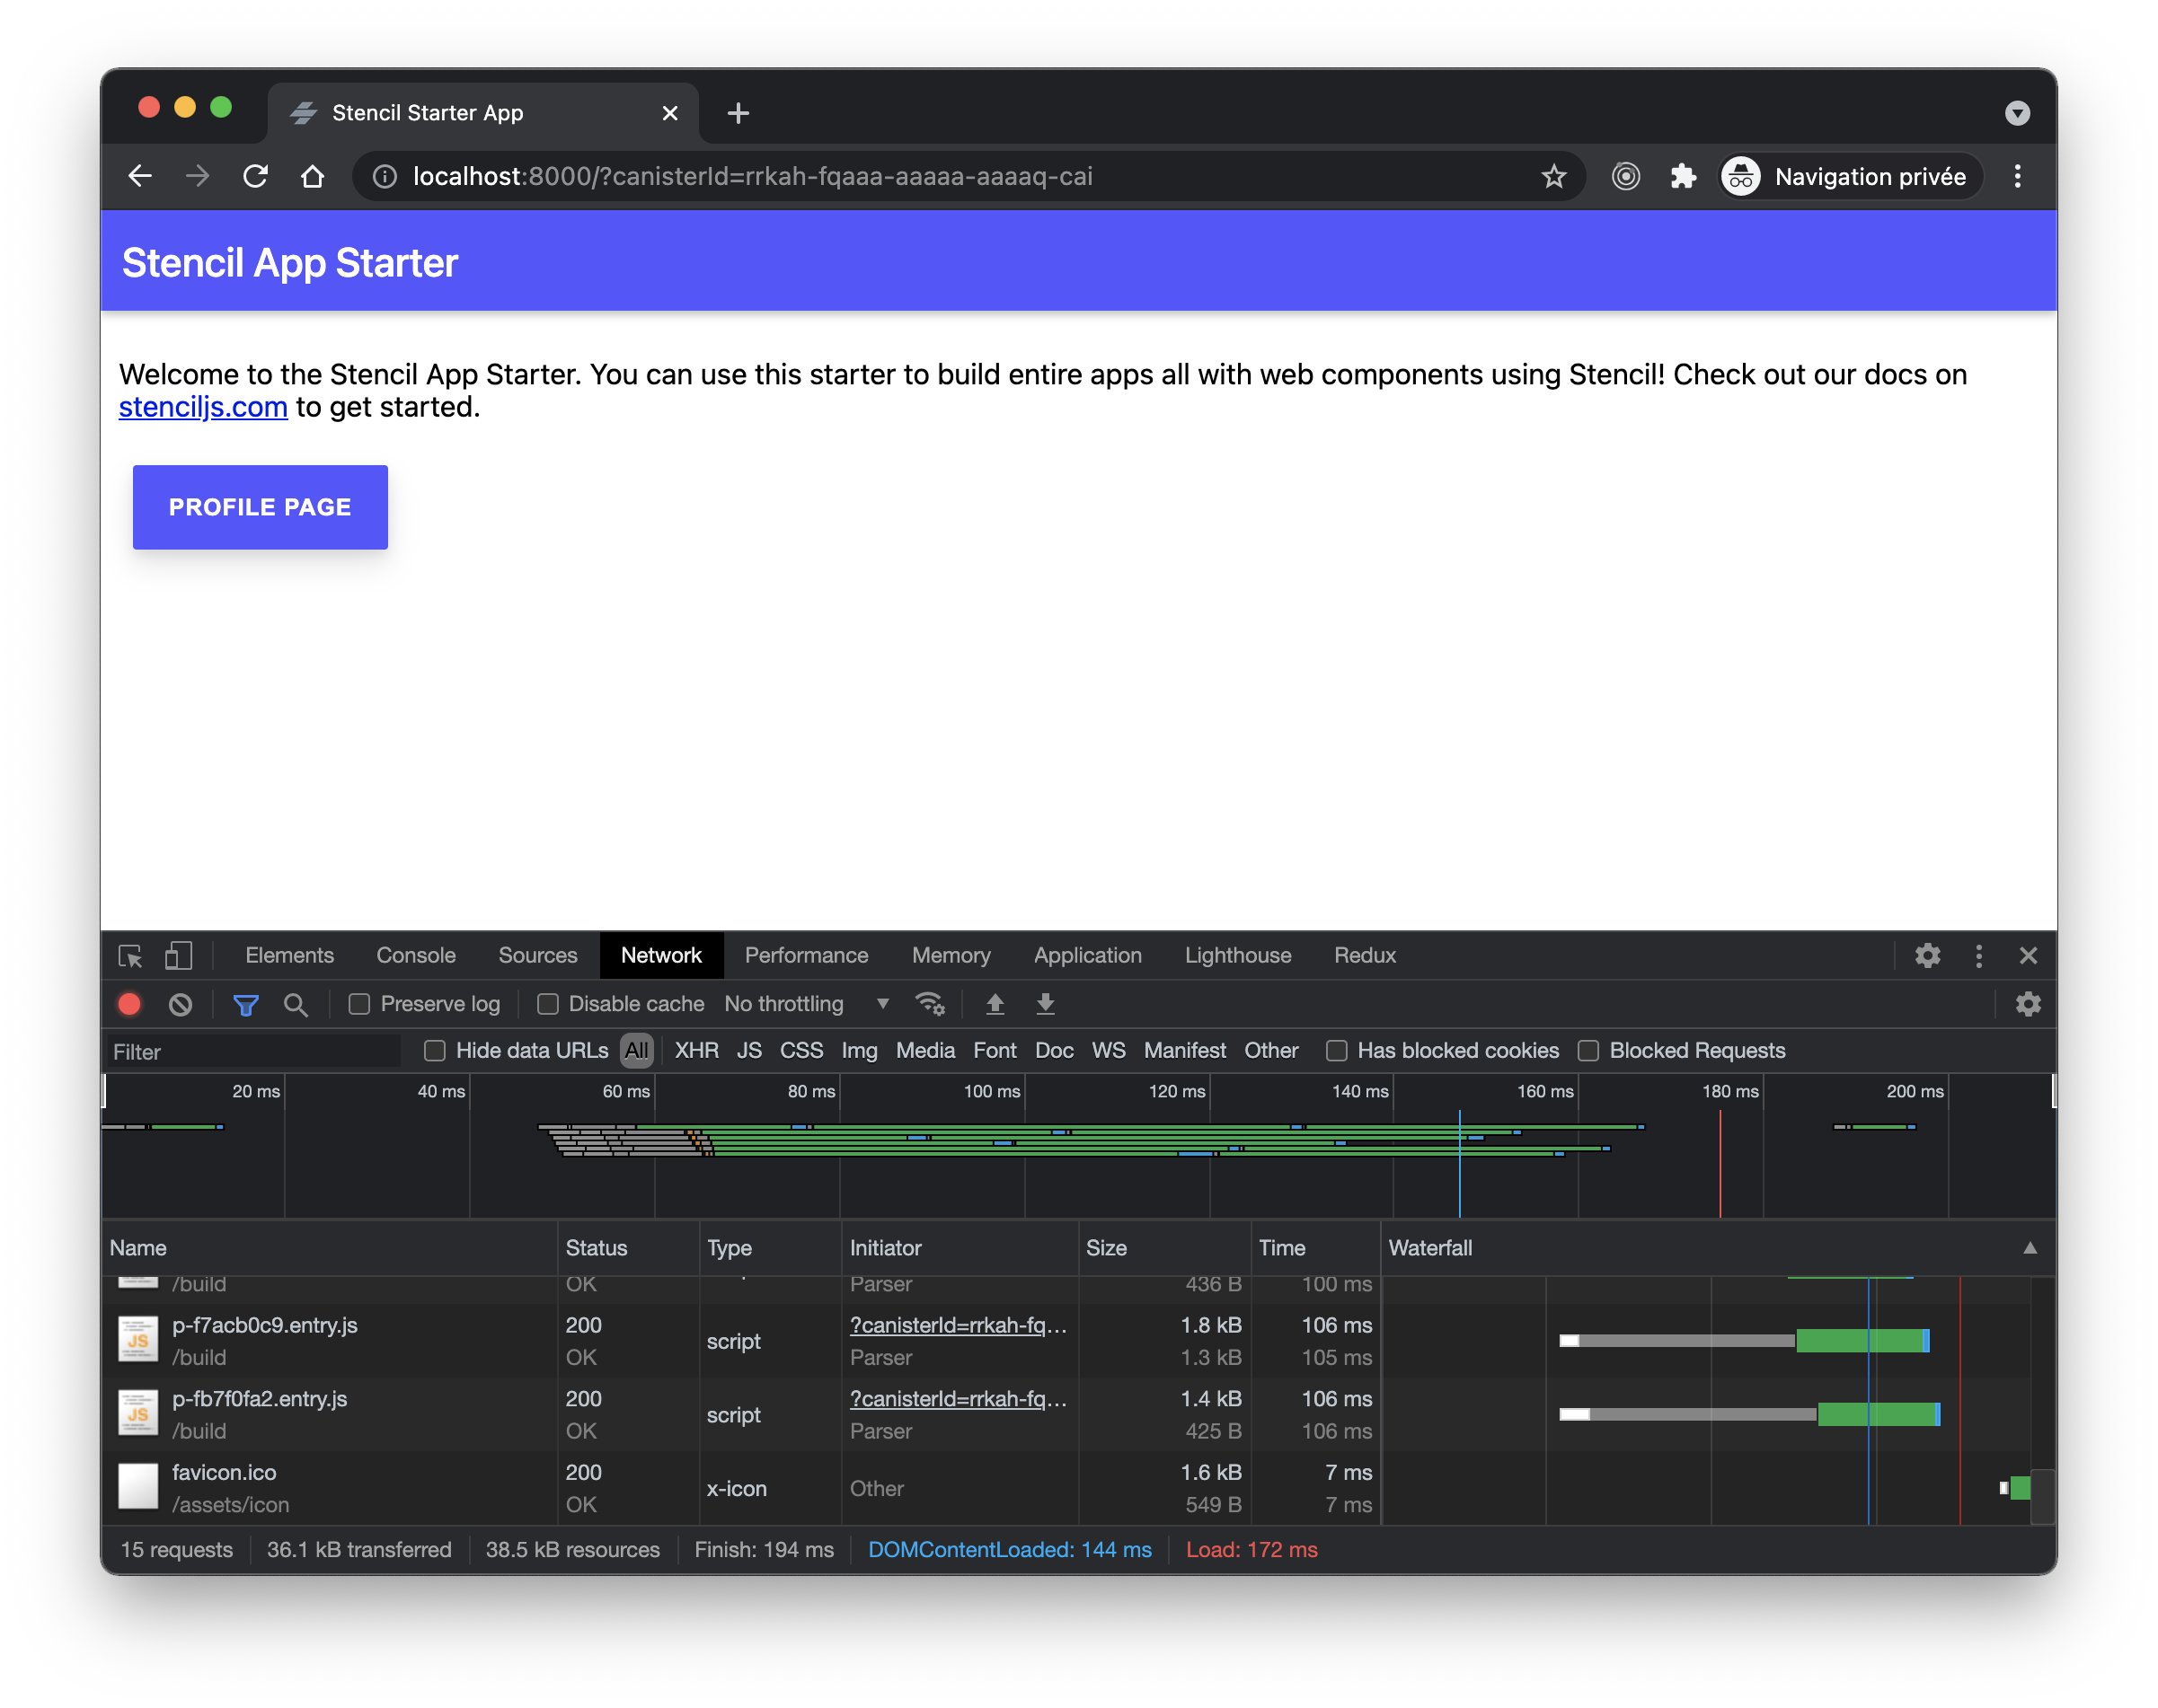The height and width of the screenshot is (1708, 2158).
Task: Open the Sources tab
Action: point(537,955)
